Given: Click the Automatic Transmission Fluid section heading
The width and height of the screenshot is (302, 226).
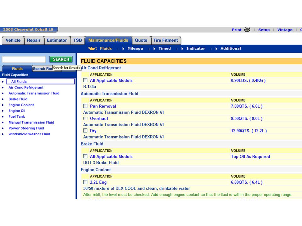Looking at the screenshot, I should click(x=109, y=94).
